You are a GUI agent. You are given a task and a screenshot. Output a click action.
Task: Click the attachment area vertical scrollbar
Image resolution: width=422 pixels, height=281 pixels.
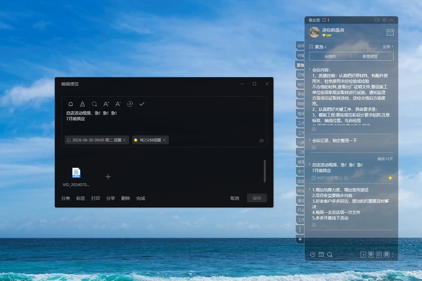coord(265,171)
